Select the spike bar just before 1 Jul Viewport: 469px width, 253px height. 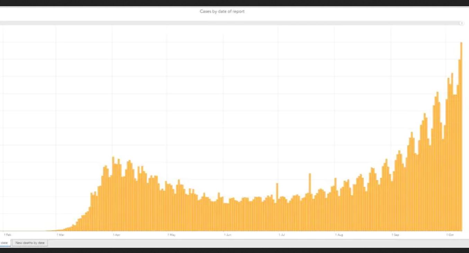[x=277, y=207]
